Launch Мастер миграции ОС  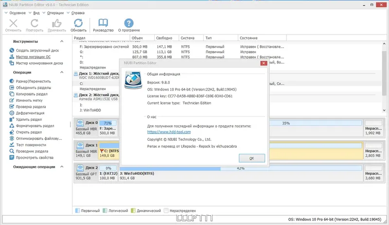(x=33, y=57)
